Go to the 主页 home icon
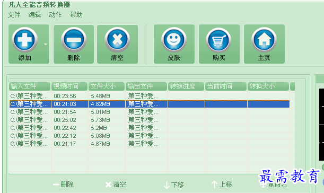This screenshot has height=193, width=324. coord(264,39)
